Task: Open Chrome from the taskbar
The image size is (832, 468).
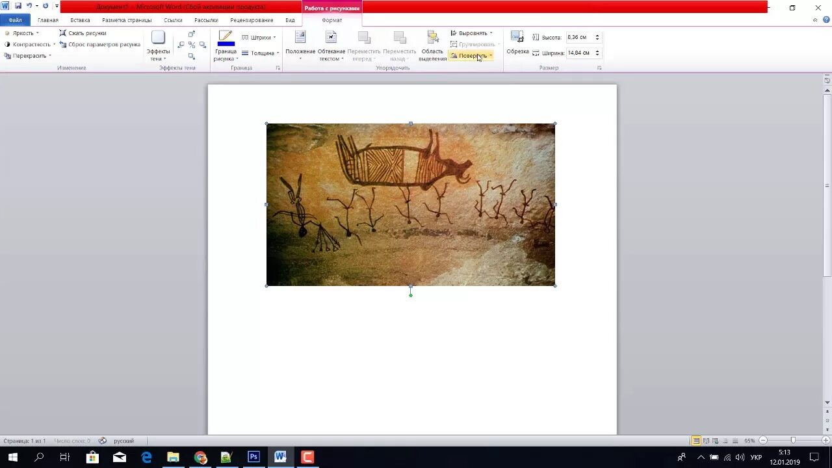Action: [x=200, y=458]
